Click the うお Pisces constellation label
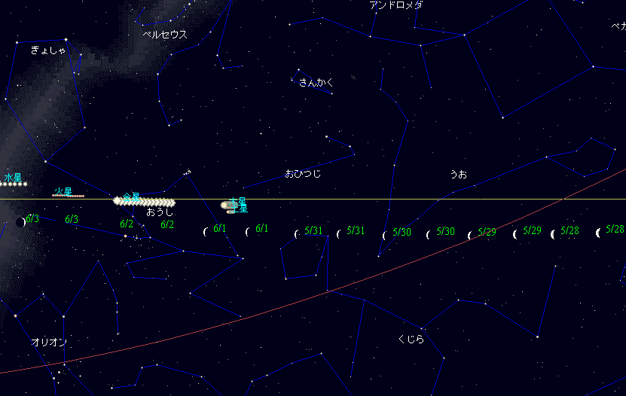 (458, 174)
